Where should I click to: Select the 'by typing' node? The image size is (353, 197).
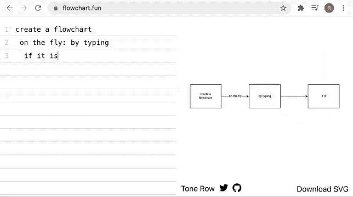(x=265, y=96)
